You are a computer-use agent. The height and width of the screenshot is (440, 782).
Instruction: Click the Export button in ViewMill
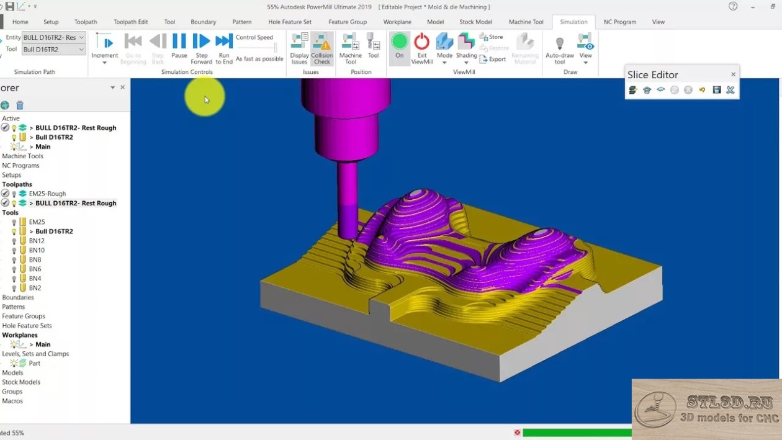(493, 59)
